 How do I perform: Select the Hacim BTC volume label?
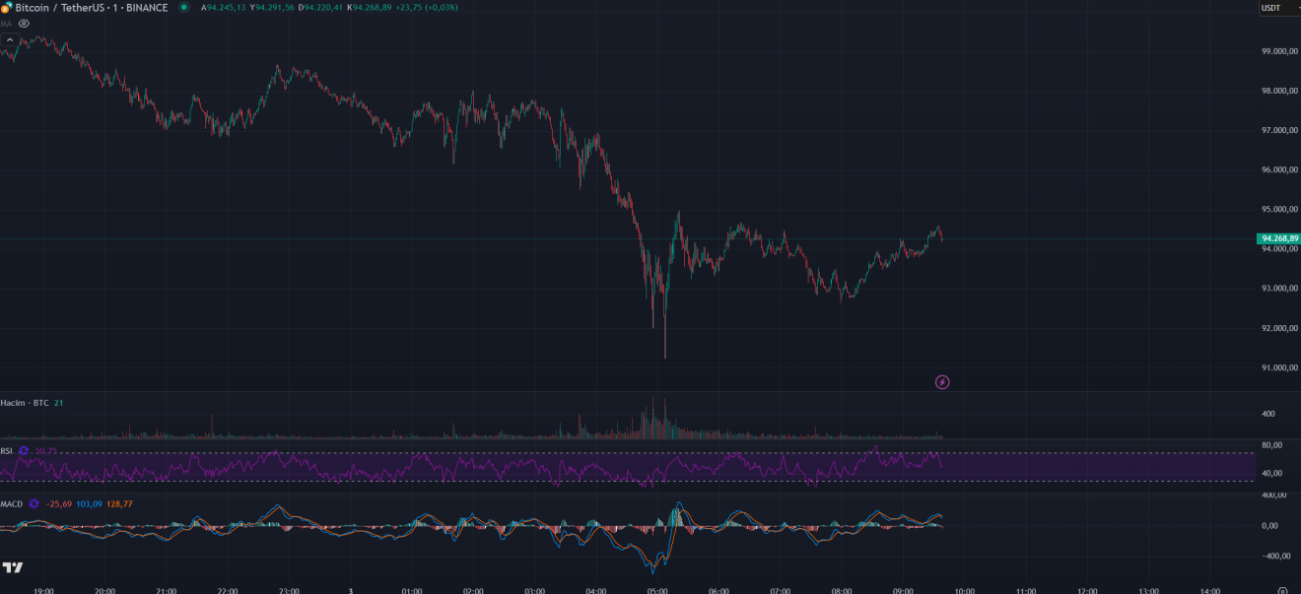click(25, 403)
